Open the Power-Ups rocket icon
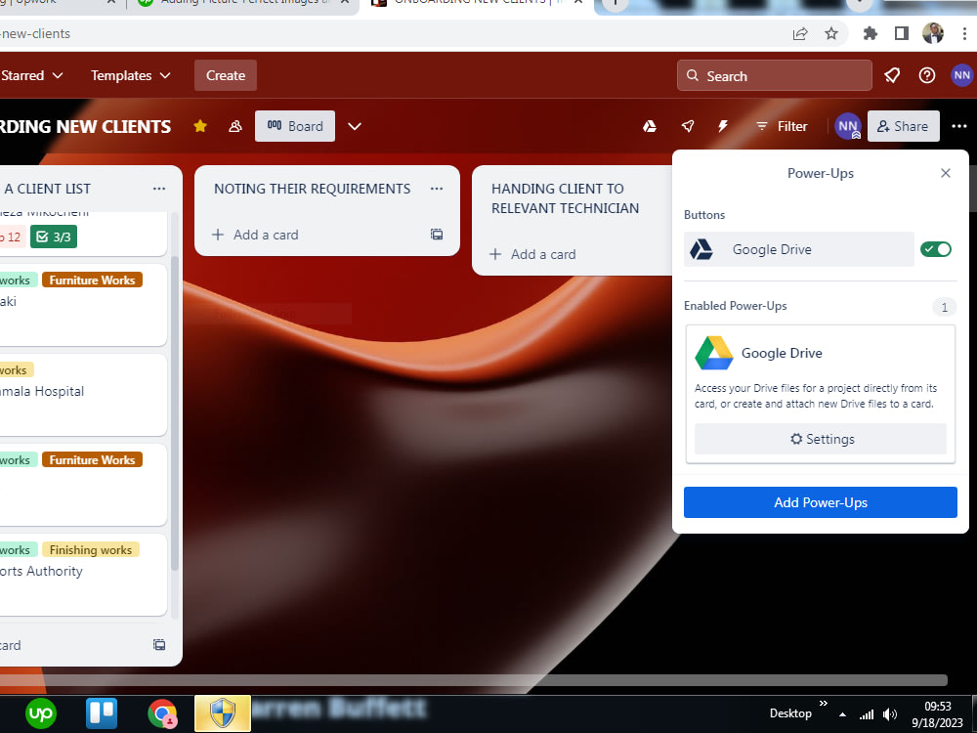 coord(687,126)
